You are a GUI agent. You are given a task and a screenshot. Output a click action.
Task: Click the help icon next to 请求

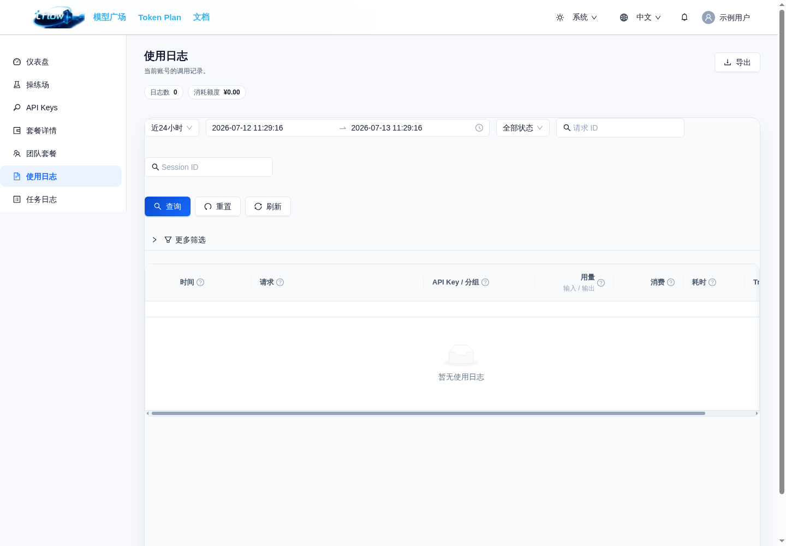point(280,282)
